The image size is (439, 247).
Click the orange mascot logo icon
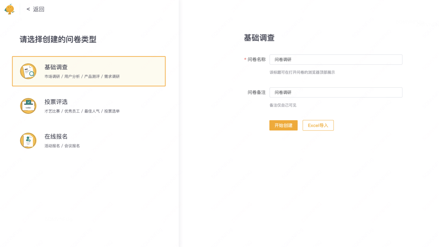pos(9,9)
